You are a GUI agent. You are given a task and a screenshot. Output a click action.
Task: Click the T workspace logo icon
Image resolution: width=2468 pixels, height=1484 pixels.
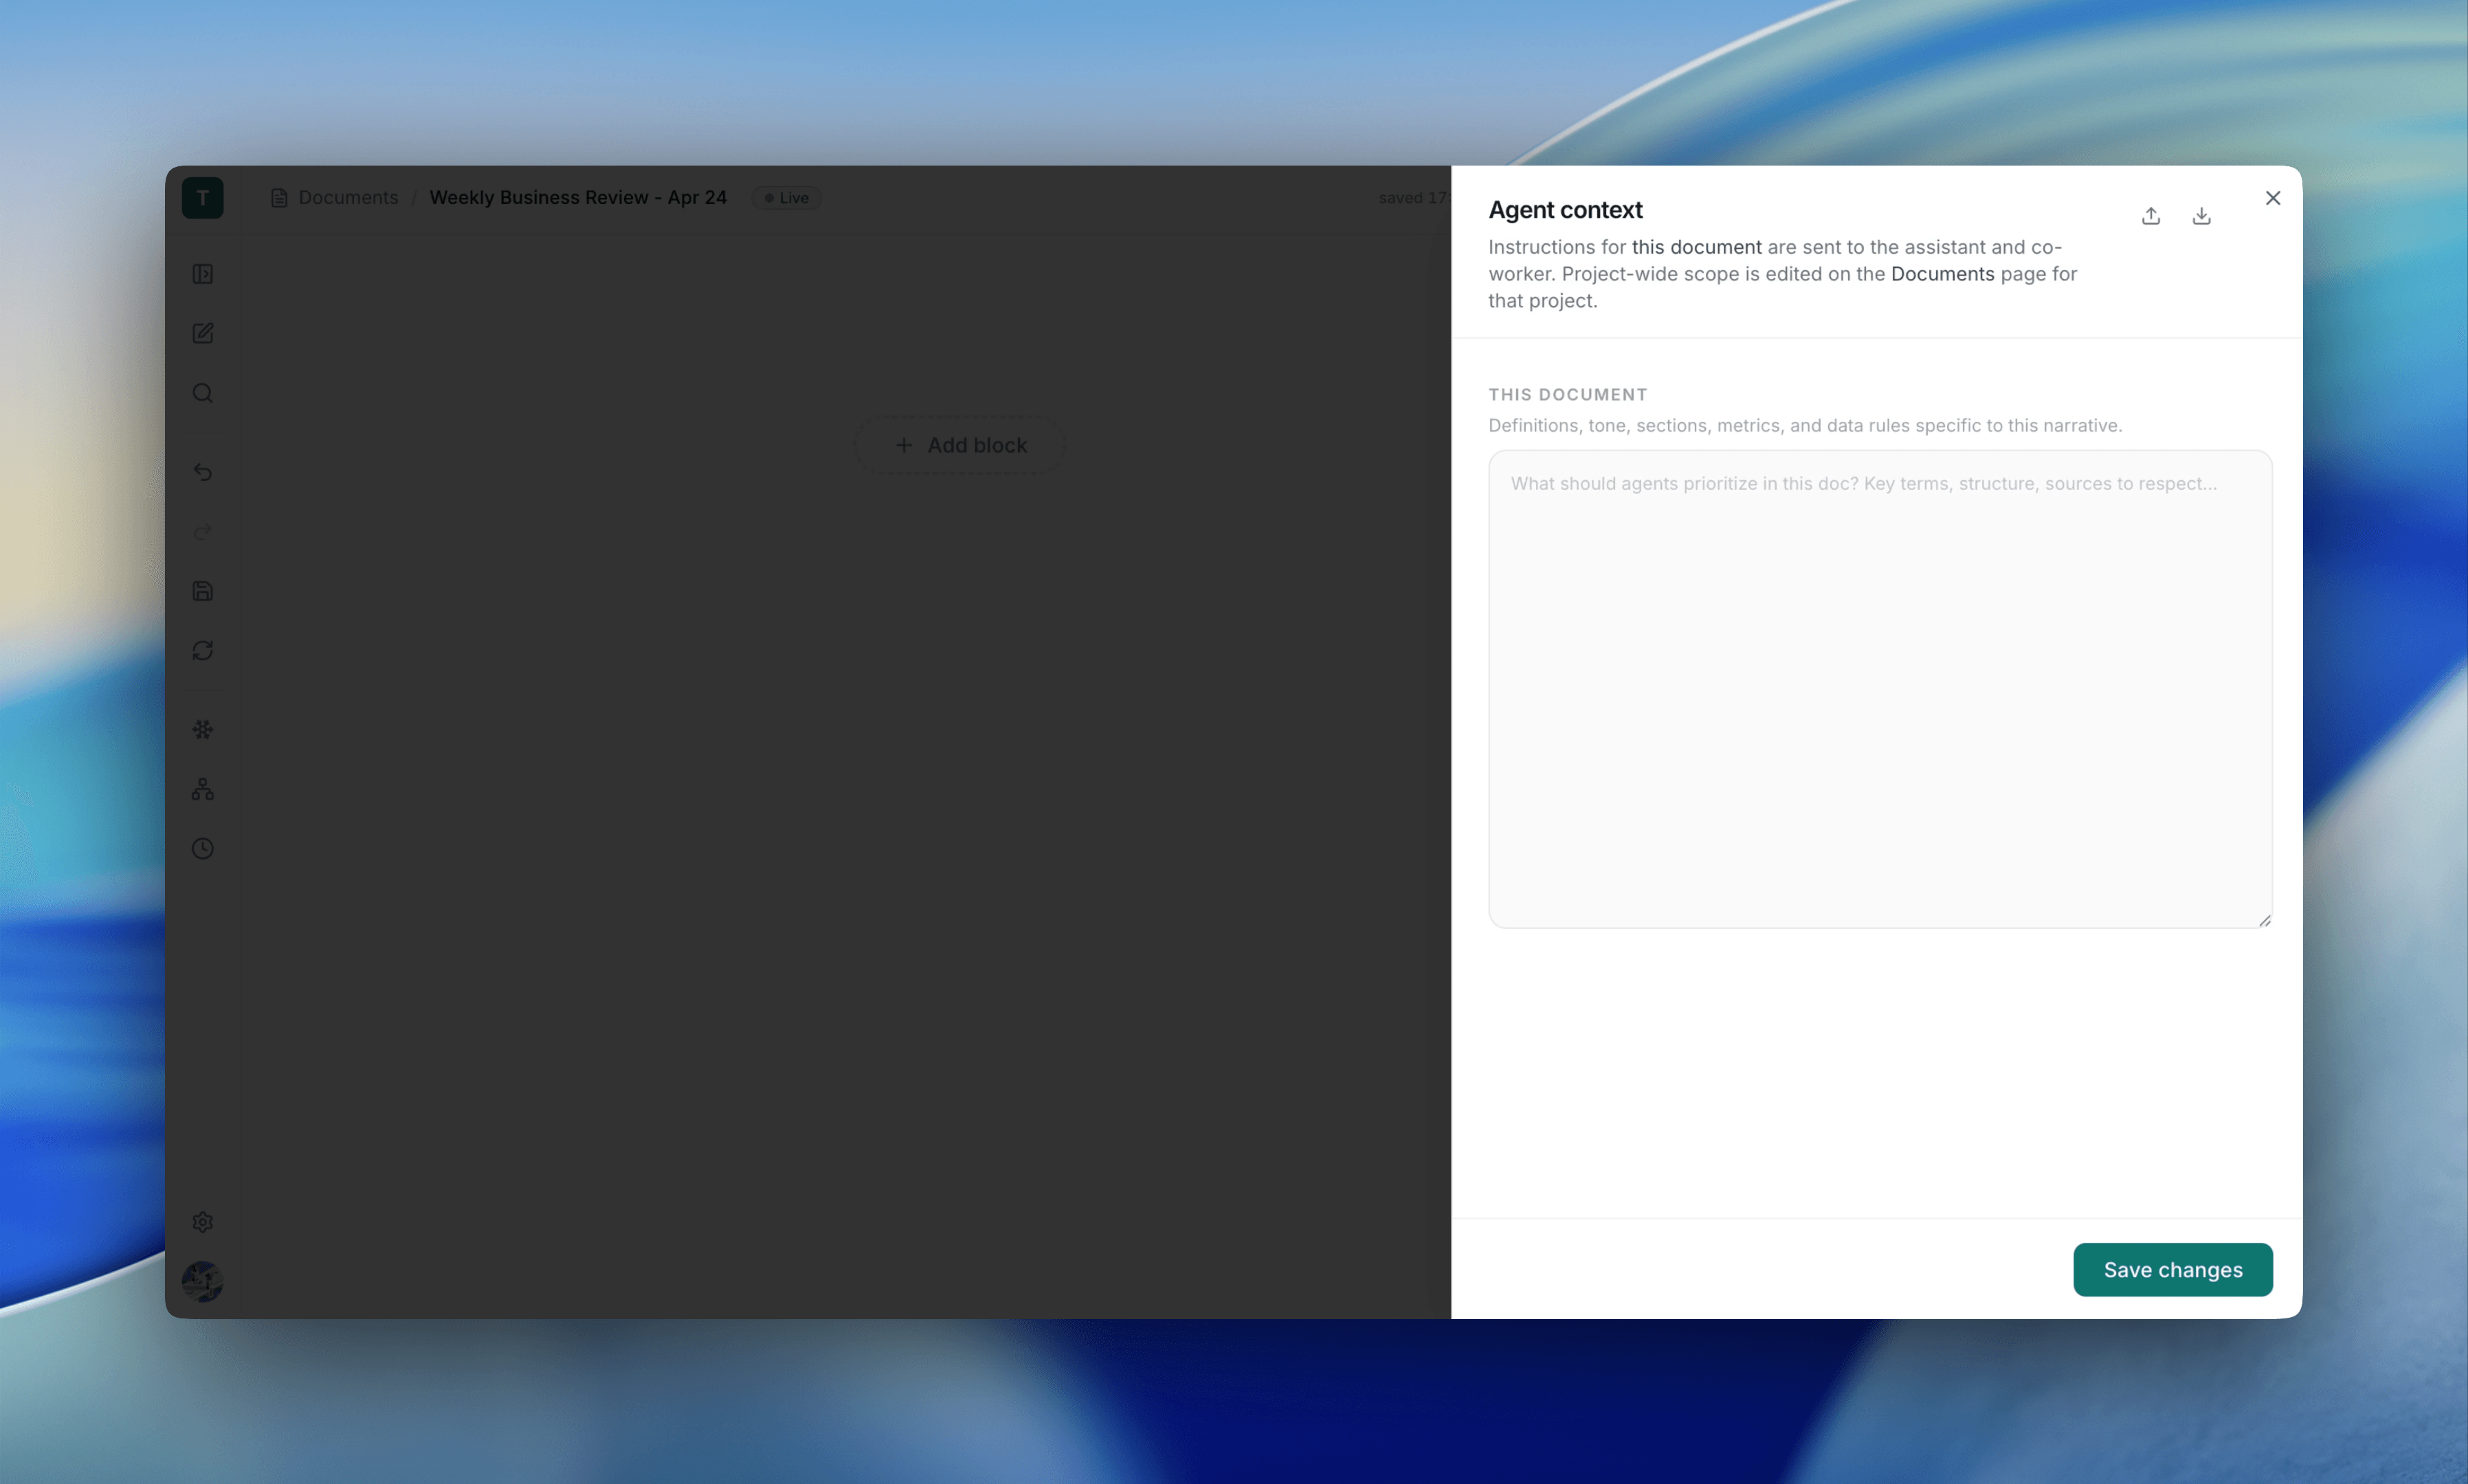pyautogui.click(x=202, y=198)
